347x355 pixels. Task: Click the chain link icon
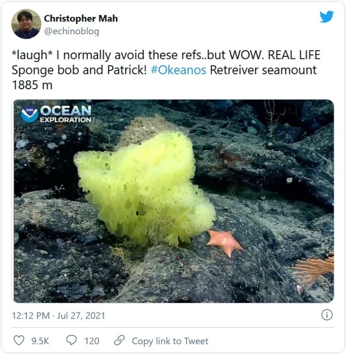click(119, 341)
